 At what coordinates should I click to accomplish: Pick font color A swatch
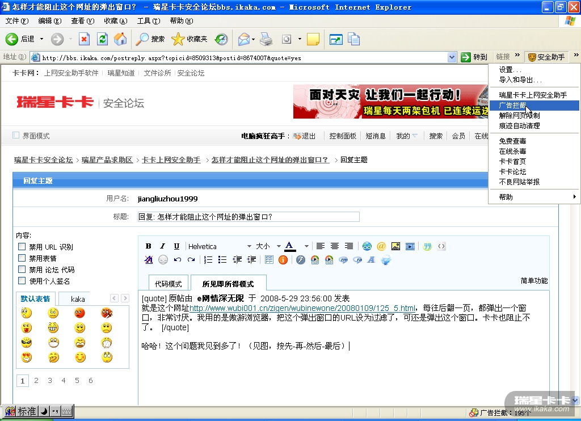click(x=290, y=246)
